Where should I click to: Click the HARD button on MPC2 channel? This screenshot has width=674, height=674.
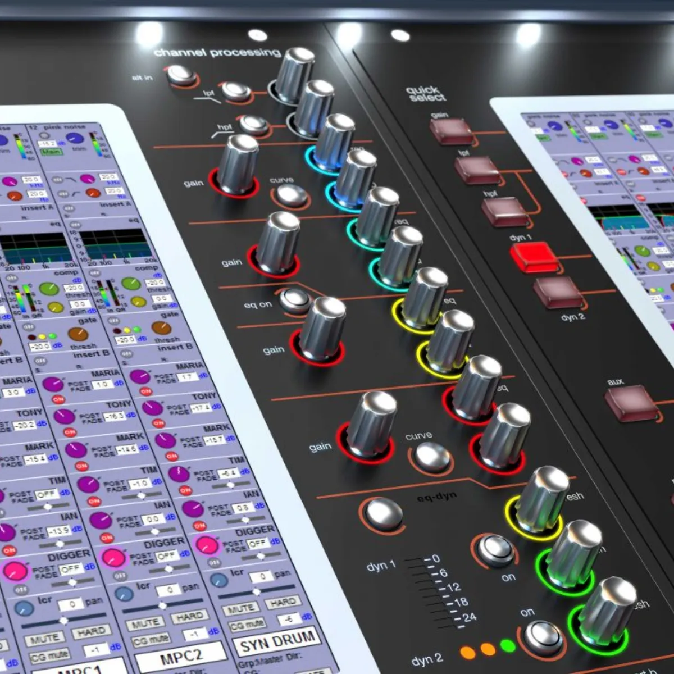(189, 616)
